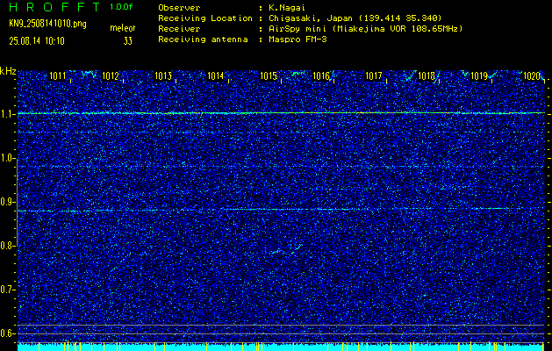Click the 1011 time marker
Image resolution: width=552 pixels, height=351 pixels.
click(57, 76)
